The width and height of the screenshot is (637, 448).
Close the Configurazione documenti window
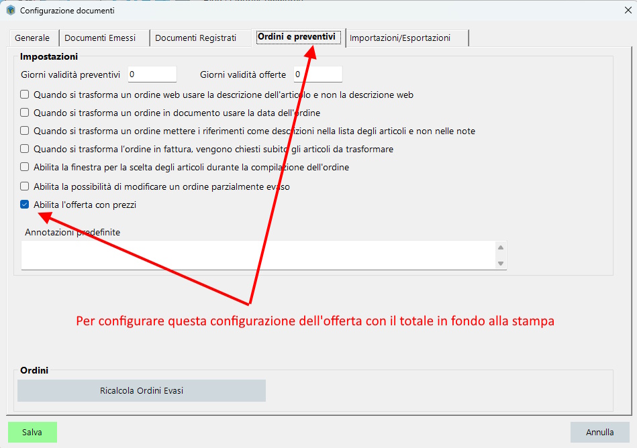coord(628,10)
